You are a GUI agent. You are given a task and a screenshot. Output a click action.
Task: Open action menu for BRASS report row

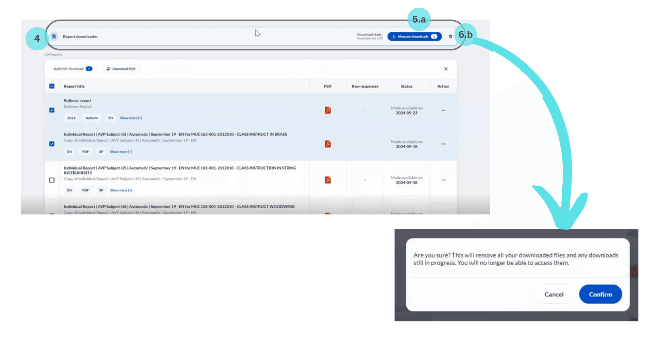[x=443, y=144]
